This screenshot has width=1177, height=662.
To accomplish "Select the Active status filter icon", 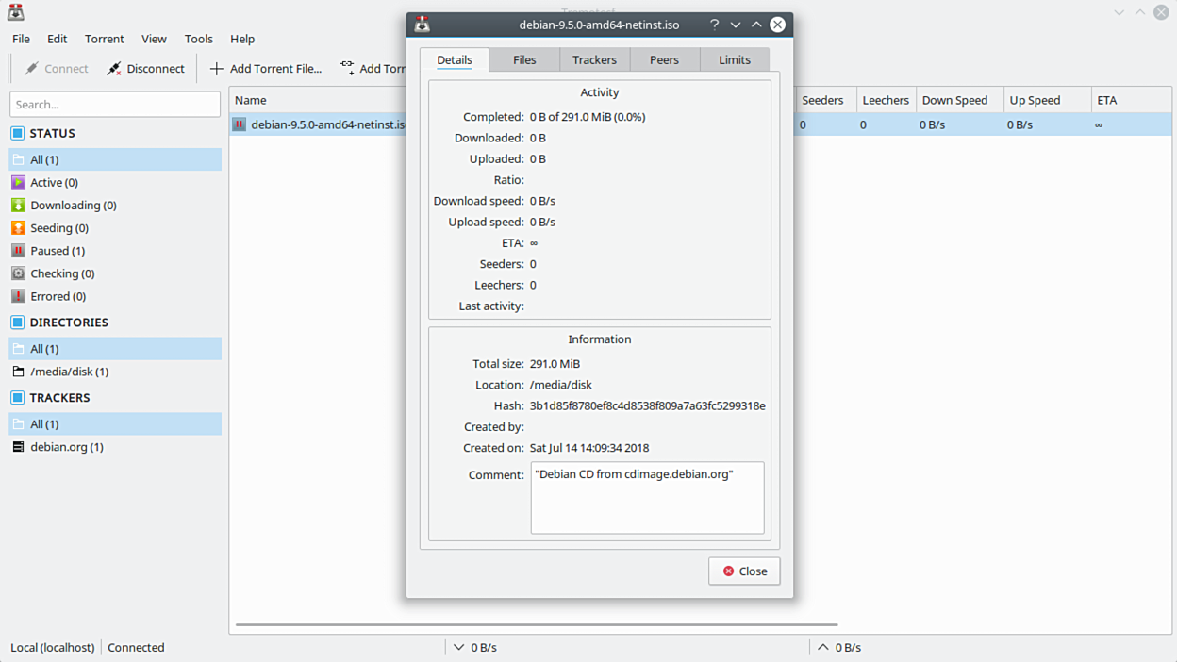I will tap(17, 182).
